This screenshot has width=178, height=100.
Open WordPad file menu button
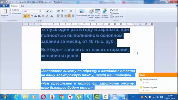coord(5,6)
